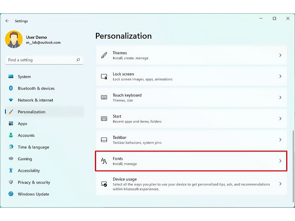This screenshot has height=221, width=295.
Task: Open Network & internet settings
Action: coord(44,100)
